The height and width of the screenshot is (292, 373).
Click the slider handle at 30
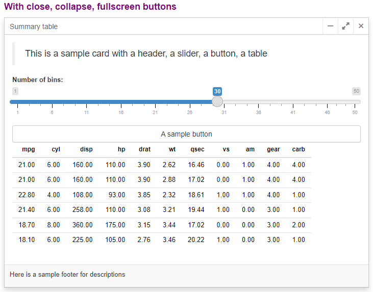217,101
